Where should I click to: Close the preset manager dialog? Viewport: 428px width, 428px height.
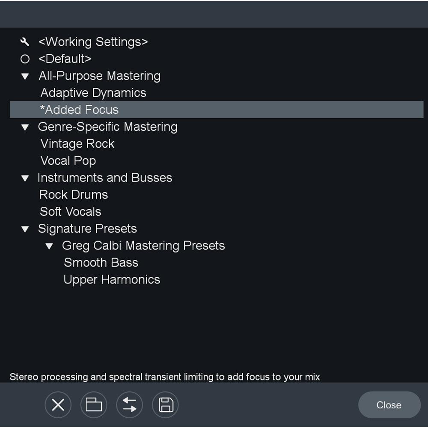389,404
